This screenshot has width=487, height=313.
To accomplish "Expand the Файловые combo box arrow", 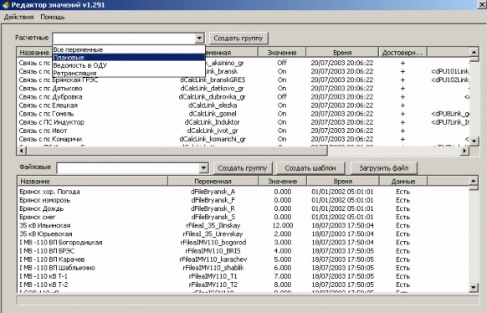I will 203,168.
